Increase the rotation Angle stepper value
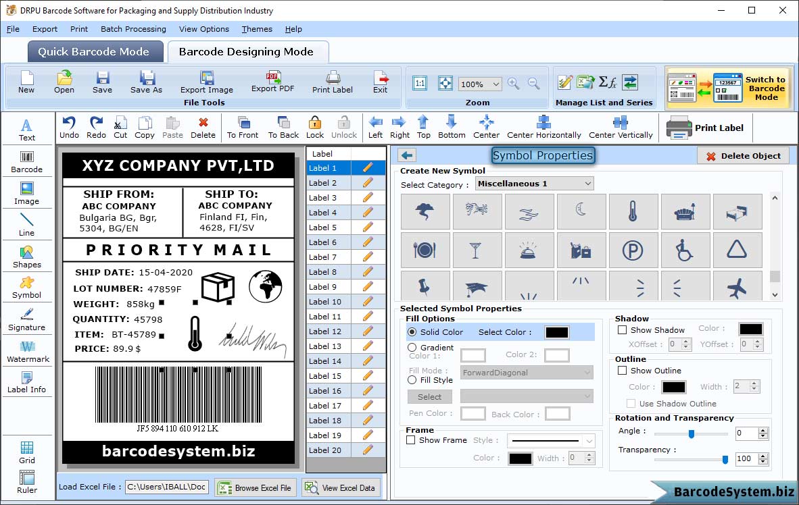Image resolution: width=799 pixels, height=505 pixels. (762, 431)
